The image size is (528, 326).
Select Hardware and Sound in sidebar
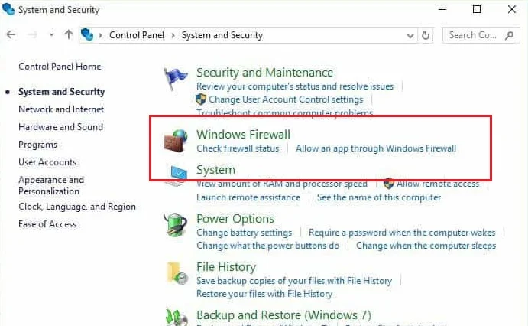click(x=60, y=127)
